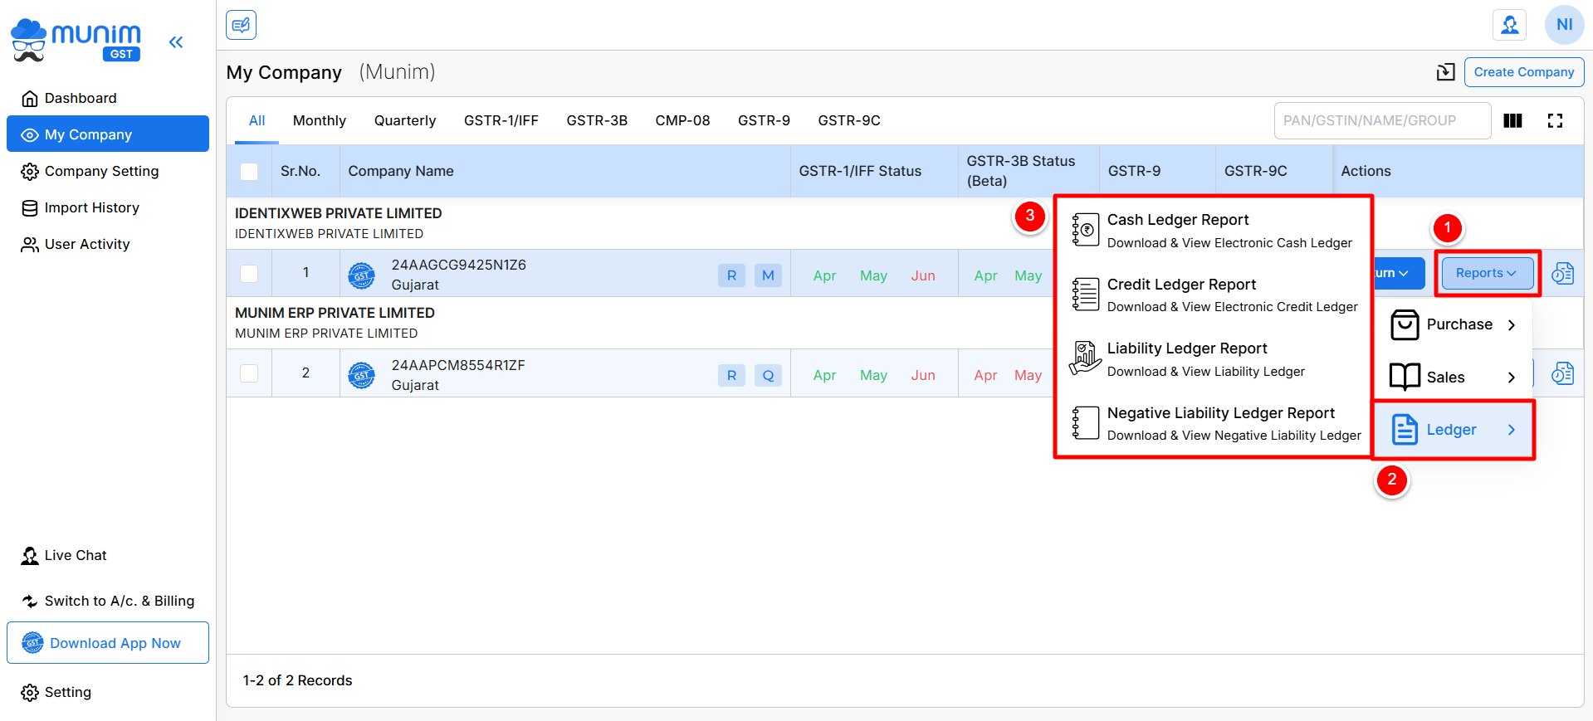This screenshot has width=1593, height=721.
Task: Open Cash Ledger Report
Action: (1214, 230)
